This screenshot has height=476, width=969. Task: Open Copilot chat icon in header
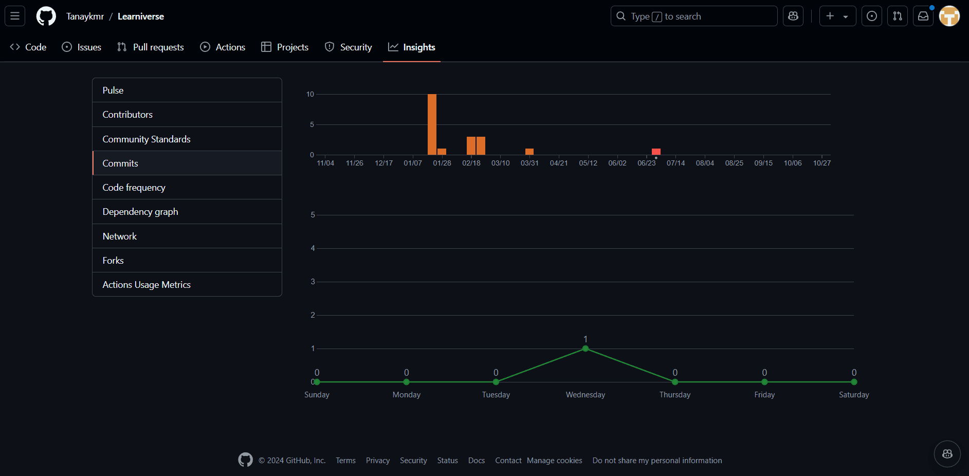pyautogui.click(x=793, y=16)
